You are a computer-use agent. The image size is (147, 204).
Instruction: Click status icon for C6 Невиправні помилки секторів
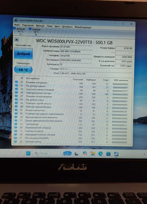pyautogui.click(x=16, y=134)
